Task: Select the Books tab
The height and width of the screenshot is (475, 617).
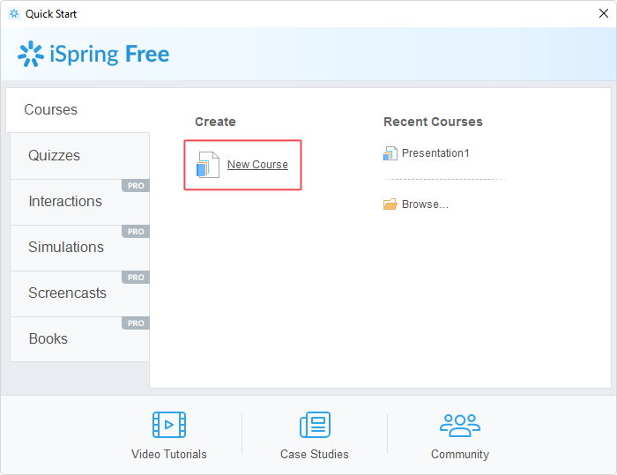Action: (x=80, y=338)
